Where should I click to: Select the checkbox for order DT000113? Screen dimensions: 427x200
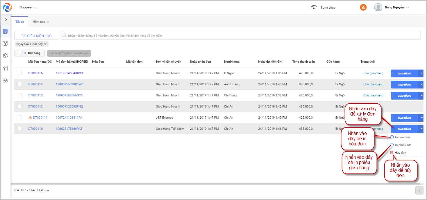[x=20, y=95]
